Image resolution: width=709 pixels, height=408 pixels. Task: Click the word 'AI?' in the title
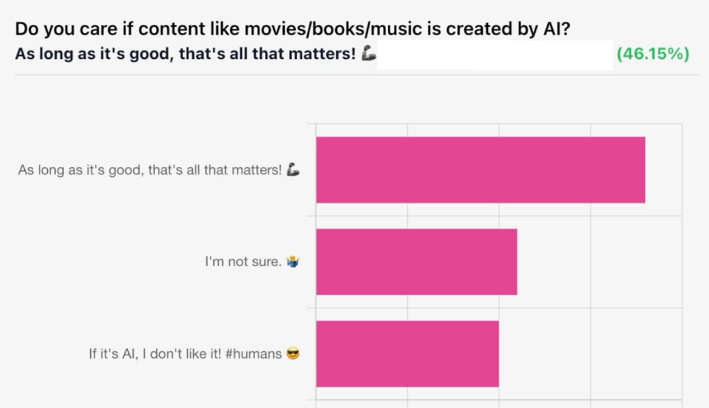[557, 28]
